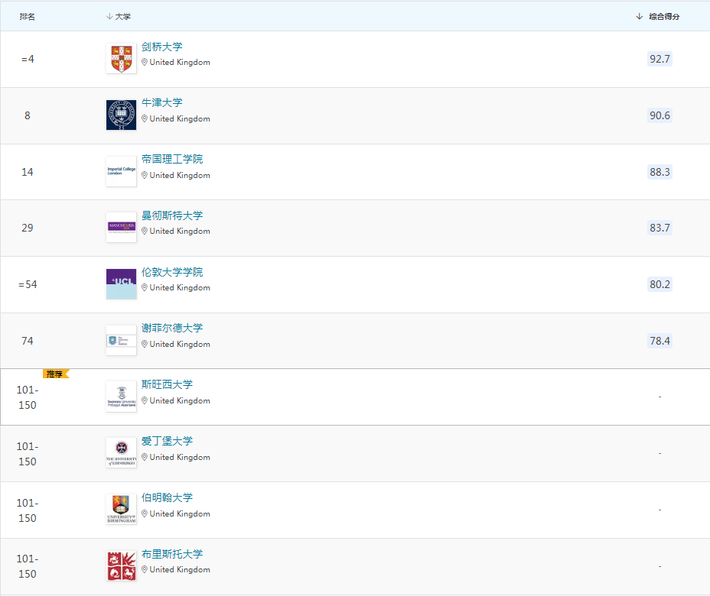Click the Oxford University logo
The image size is (710, 596).
121,115
